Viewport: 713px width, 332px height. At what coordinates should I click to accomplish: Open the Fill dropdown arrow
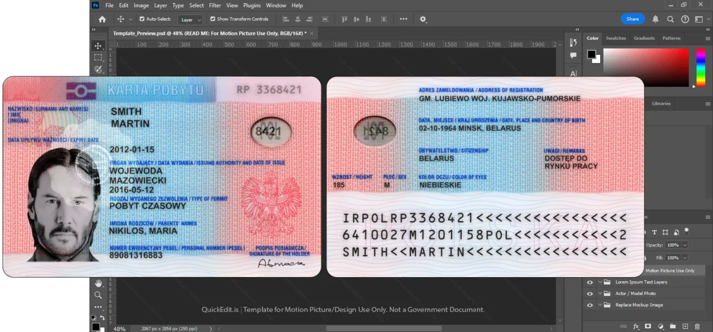pyautogui.click(x=685, y=258)
